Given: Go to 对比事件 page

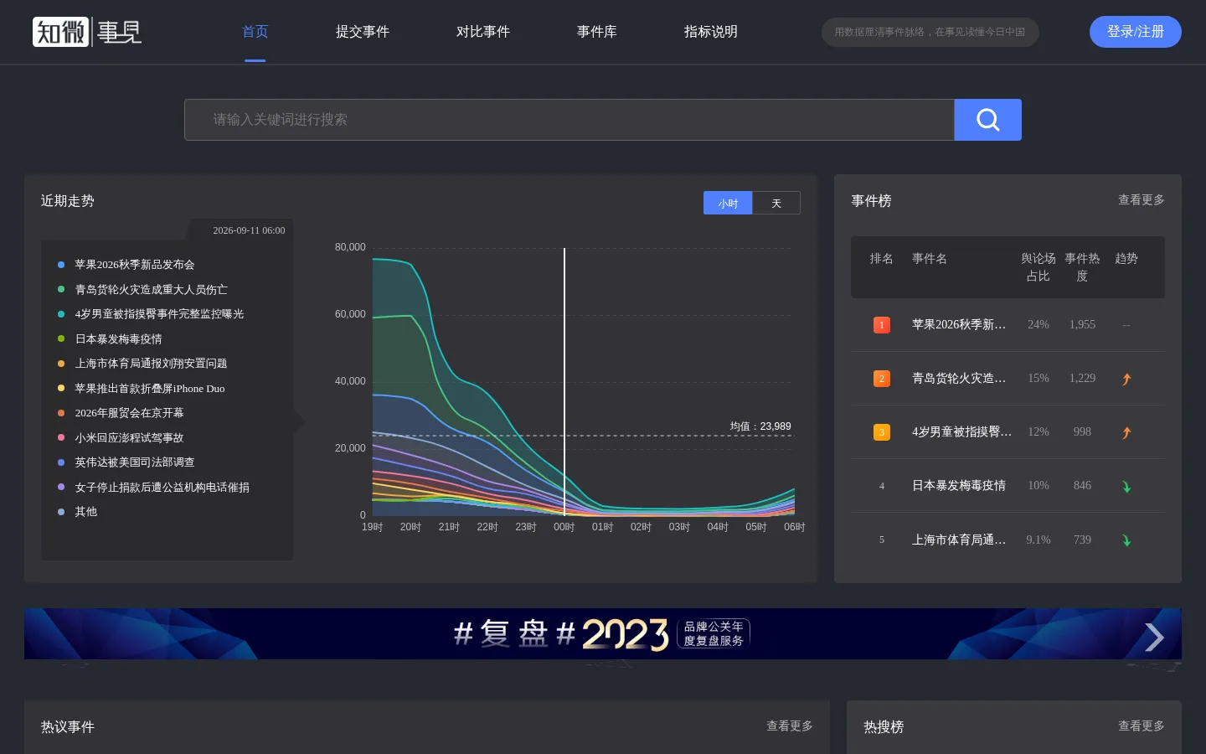Looking at the screenshot, I should click(x=482, y=32).
